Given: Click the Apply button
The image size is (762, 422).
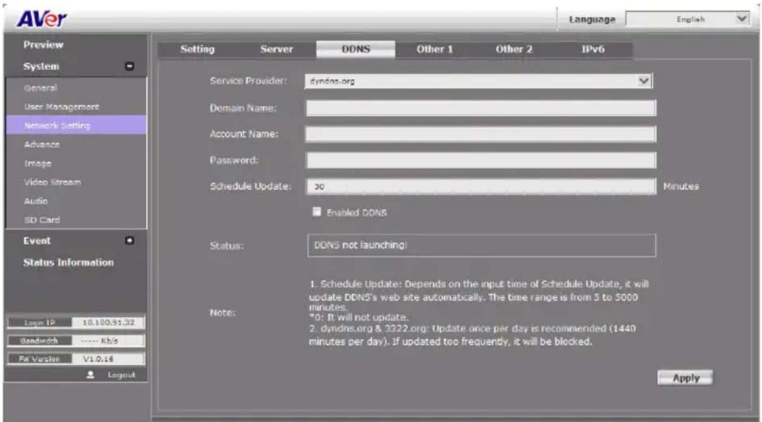Looking at the screenshot, I should 686,378.
